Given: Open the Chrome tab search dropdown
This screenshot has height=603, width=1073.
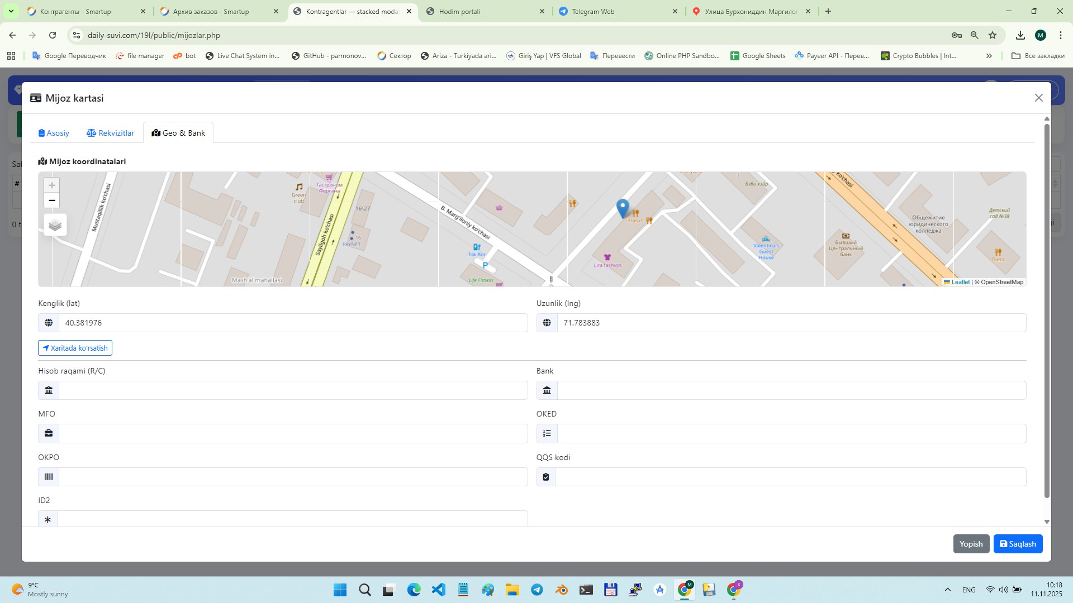Looking at the screenshot, I should [11, 11].
